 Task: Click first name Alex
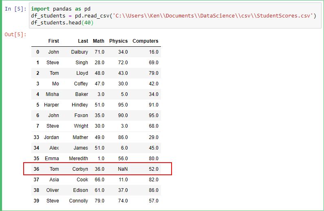54,148
